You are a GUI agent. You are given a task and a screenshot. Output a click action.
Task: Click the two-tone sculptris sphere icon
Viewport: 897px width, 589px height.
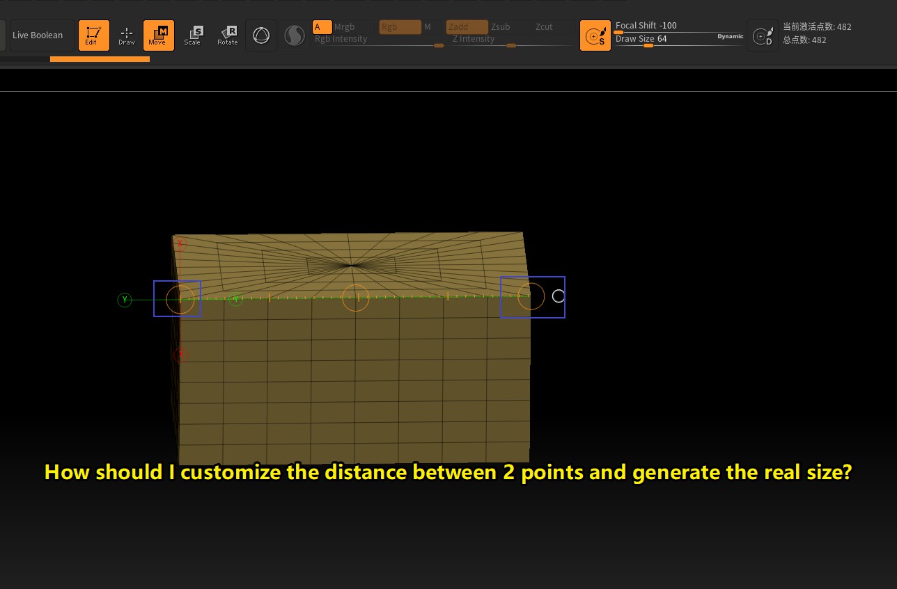[295, 35]
